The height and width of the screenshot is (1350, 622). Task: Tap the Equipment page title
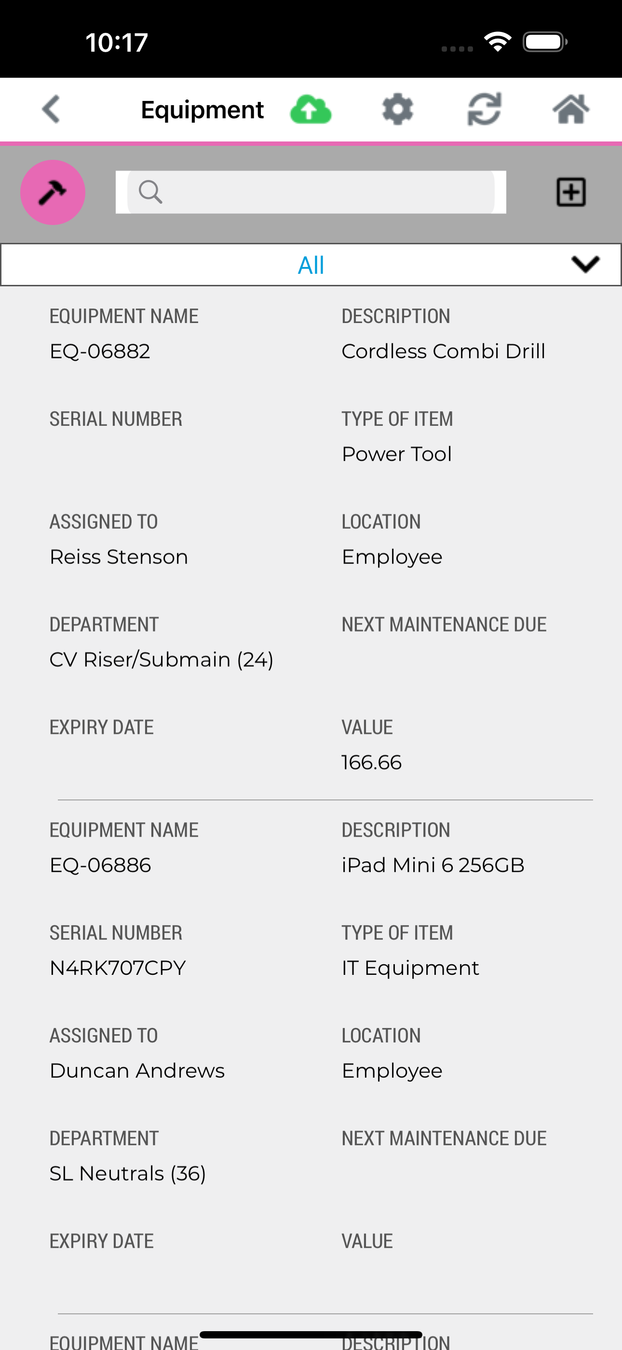click(202, 110)
